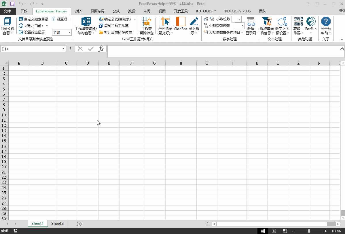Click decrease decimal places icon
345x234 pixels.
pyautogui.click(x=212, y=19)
